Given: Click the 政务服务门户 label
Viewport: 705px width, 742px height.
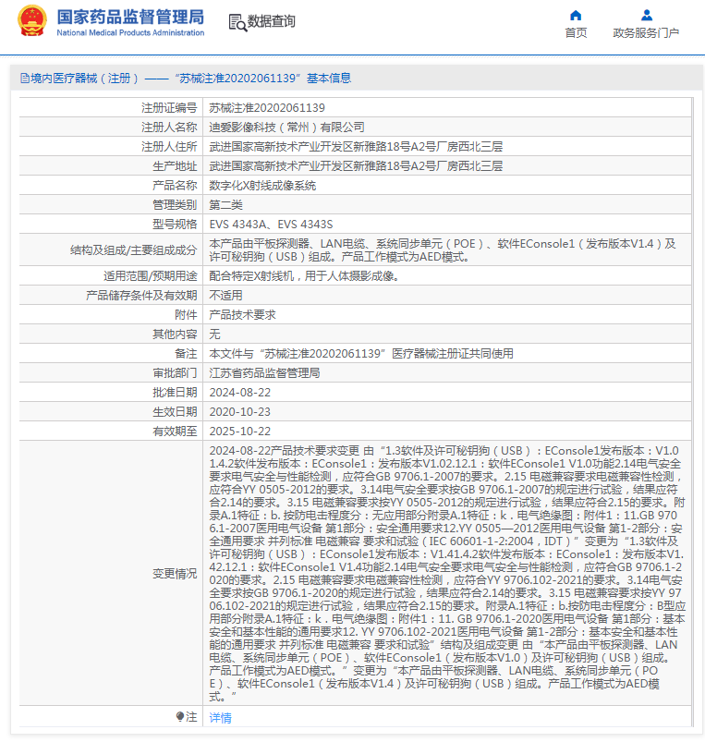Looking at the screenshot, I should point(646,32).
